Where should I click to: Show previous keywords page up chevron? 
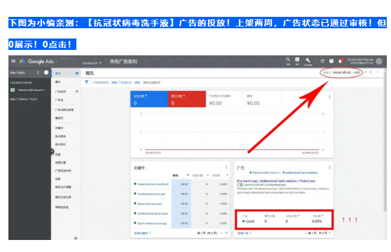tap(221, 233)
